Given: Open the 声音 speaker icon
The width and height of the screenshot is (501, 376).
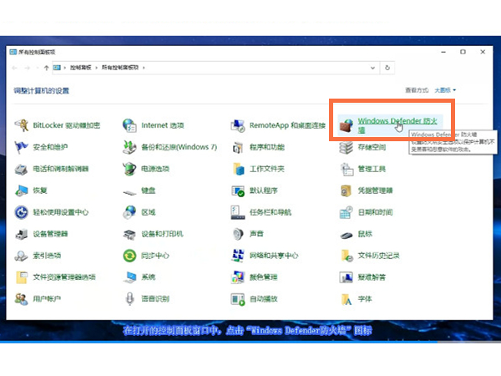Looking at the screenshot, I should pos(238,234).
